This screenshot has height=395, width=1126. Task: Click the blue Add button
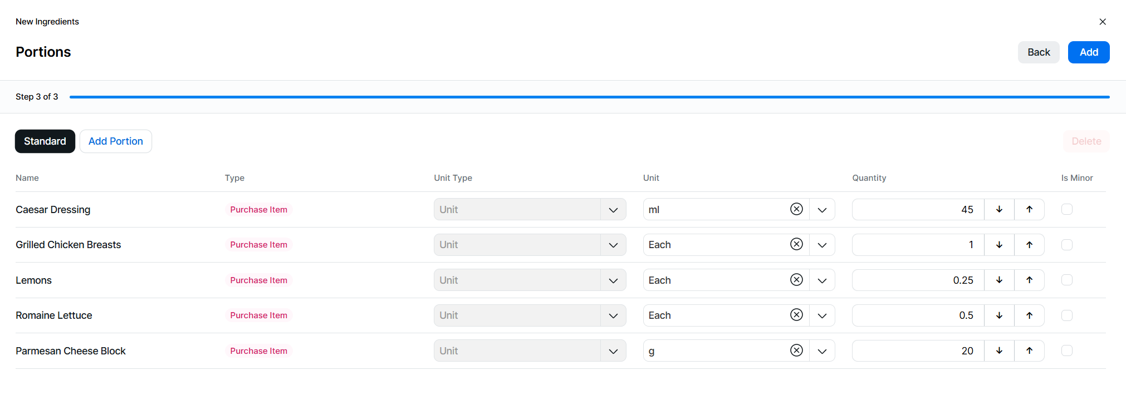1088,52
